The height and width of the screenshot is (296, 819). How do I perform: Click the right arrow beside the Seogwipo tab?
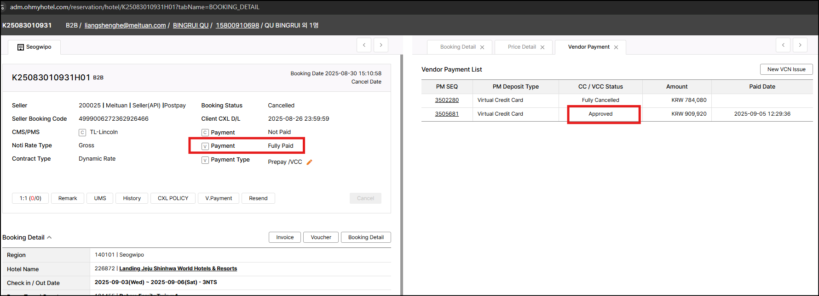point(381,45)
